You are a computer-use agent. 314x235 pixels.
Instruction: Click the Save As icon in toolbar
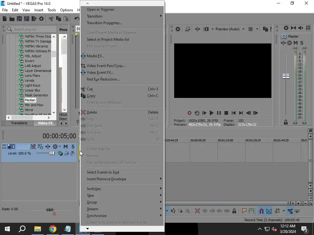click(x=27, y=19)
